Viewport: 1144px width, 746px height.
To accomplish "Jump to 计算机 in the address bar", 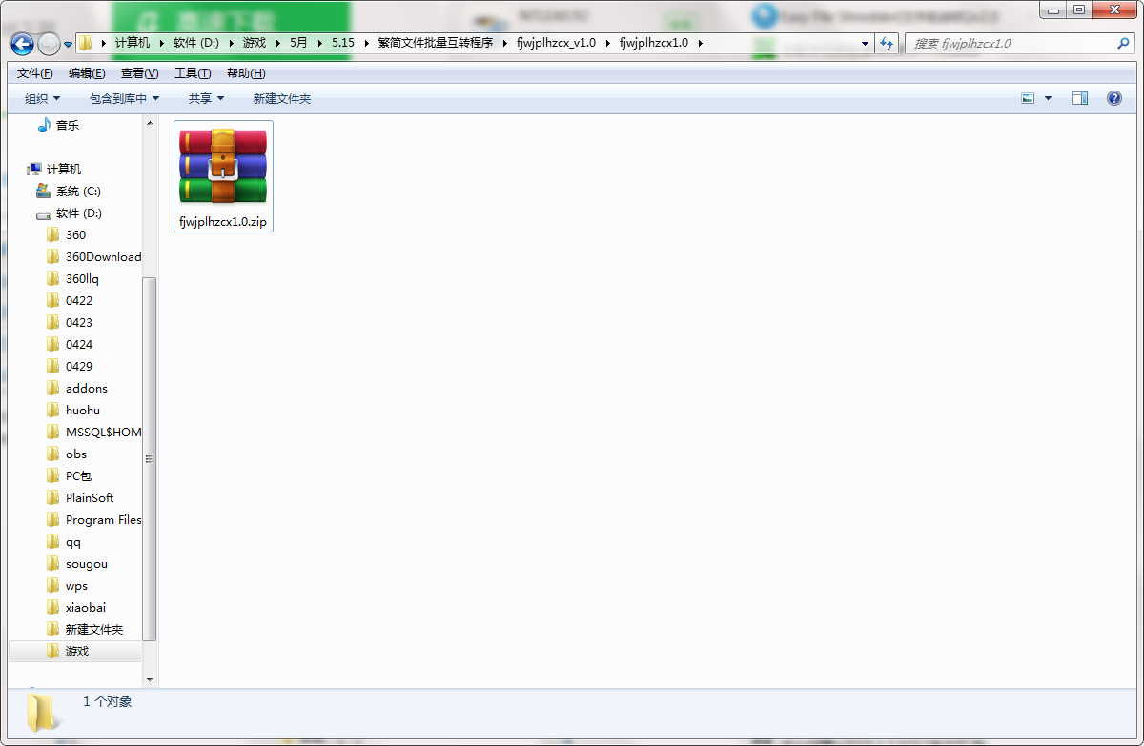I will pyautogui.click(x=132, y=43).
